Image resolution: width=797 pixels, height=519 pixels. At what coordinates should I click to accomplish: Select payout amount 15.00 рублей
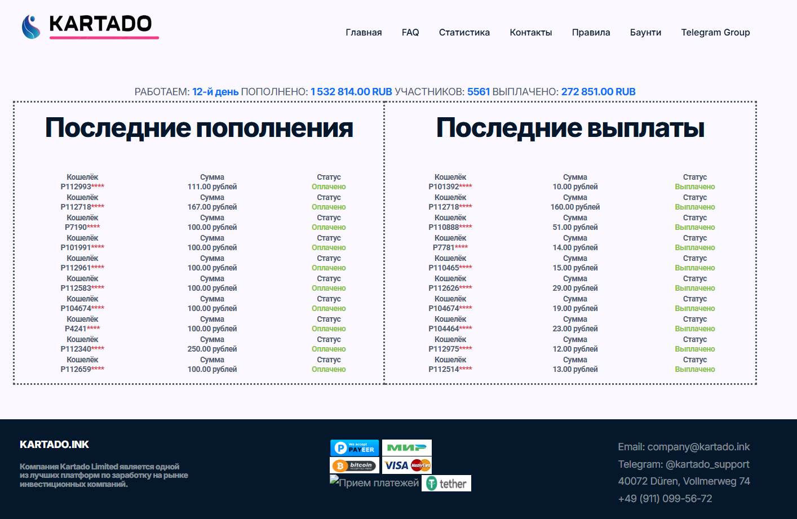point(575,268)
